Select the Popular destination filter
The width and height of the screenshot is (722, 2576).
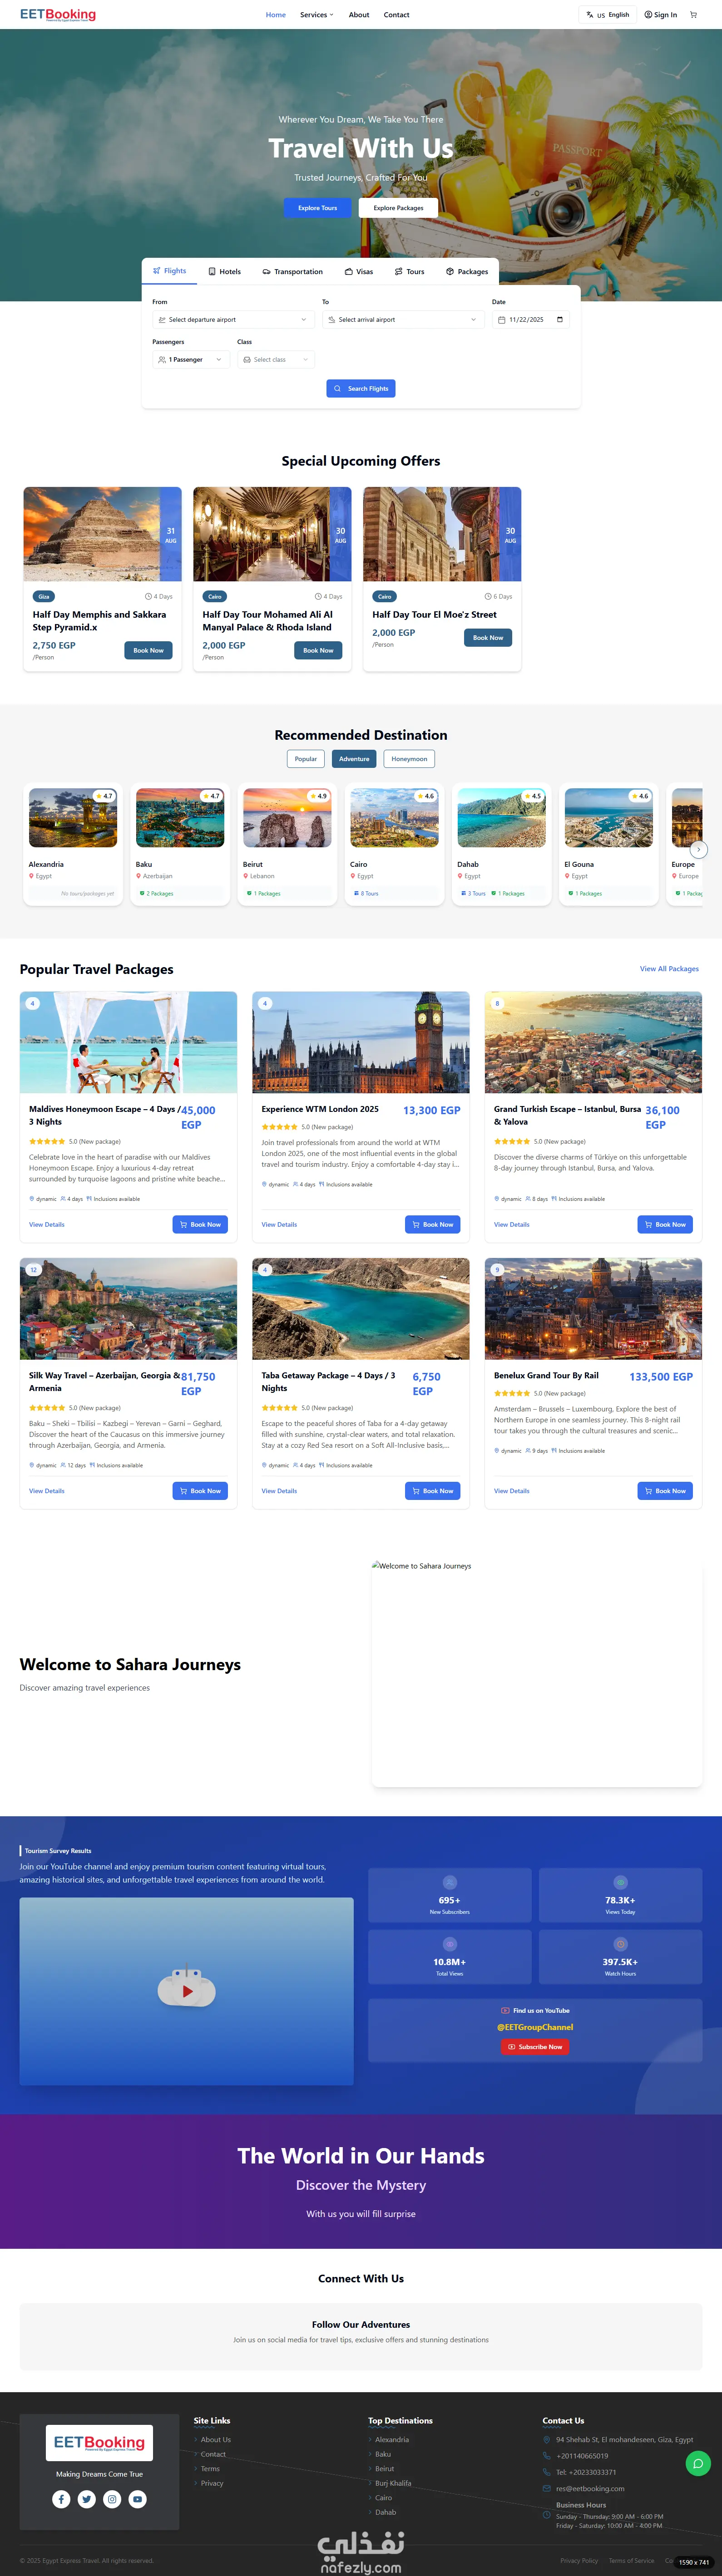point(305,759)
